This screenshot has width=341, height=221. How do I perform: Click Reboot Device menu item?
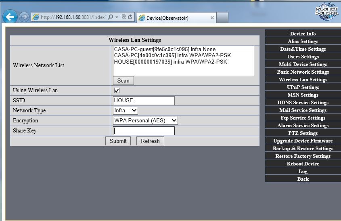pos(303,163)
